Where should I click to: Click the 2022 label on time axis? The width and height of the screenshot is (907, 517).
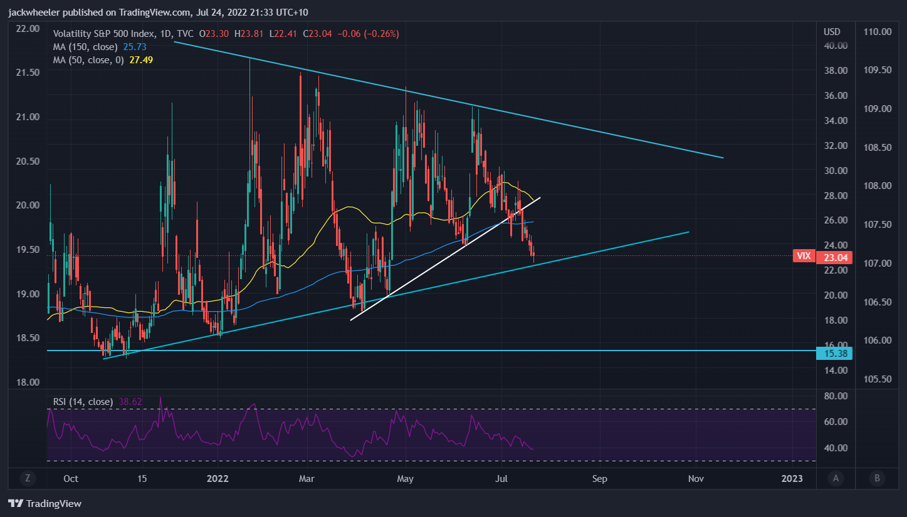218,478
